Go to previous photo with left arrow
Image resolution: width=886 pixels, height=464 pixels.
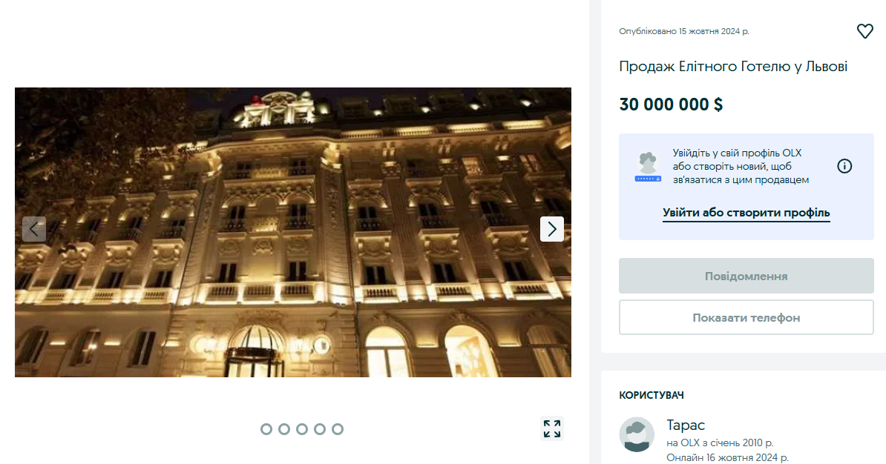click(34, 229)
